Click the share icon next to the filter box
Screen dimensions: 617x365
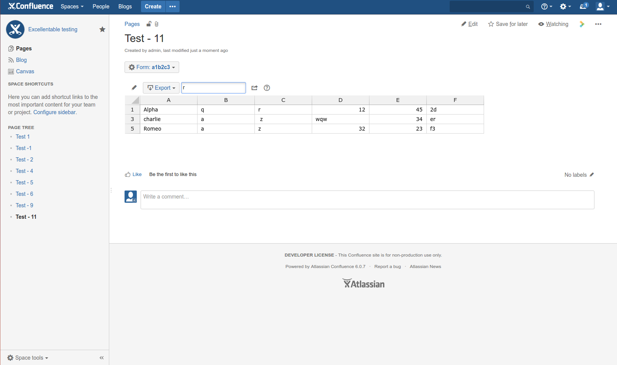click(254, 87)
